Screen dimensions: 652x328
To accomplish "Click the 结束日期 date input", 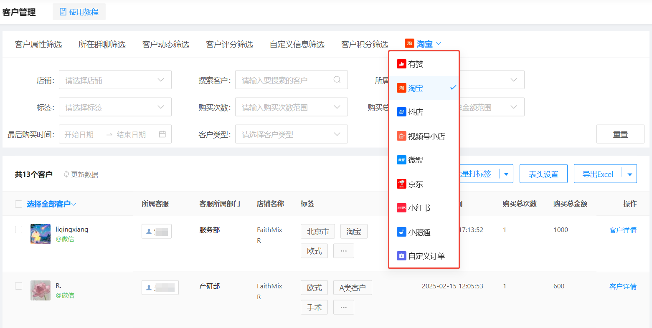I will pyautogui.click(x=131, y=134).
